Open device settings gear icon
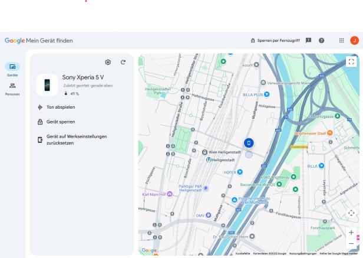The width and height of the screenshot is (363, 258). pos(108,62)
